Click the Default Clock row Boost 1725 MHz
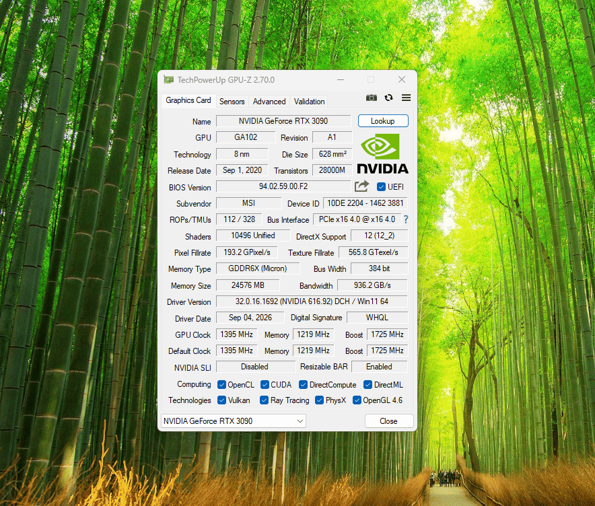Screen dimensions: 595x506 388,351
